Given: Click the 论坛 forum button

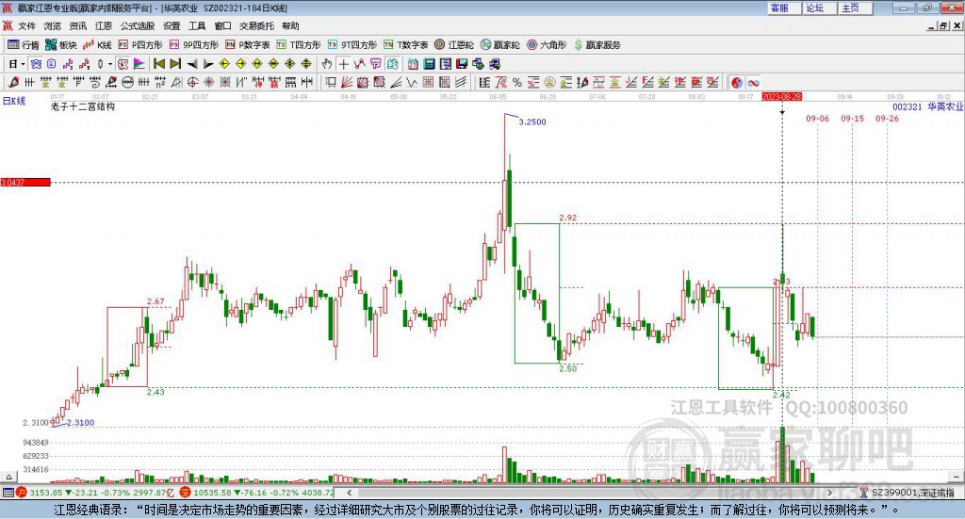Looking at the screenshot, I should tap(819, 8).
